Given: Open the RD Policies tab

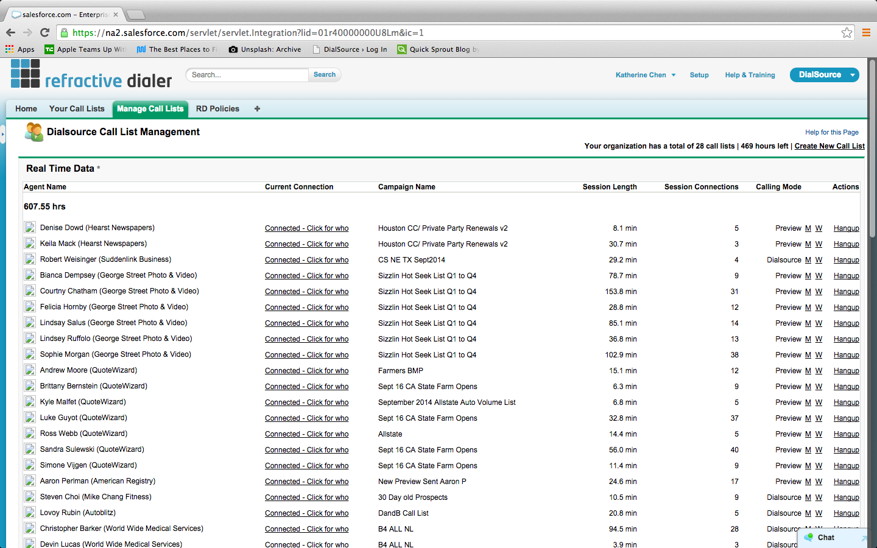Looking at the screenshot, I should 217,109.
